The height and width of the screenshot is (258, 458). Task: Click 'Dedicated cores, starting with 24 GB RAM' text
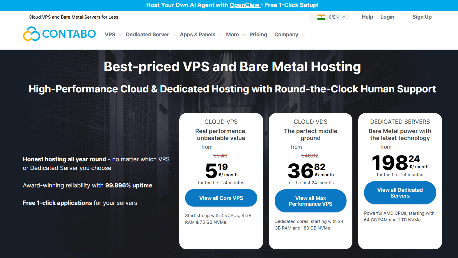click(x=309, y=225)
